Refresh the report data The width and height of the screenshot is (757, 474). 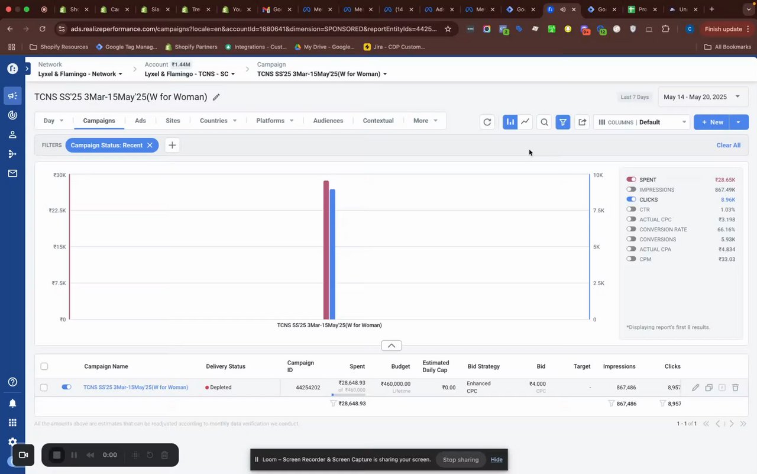pos(487,122)
